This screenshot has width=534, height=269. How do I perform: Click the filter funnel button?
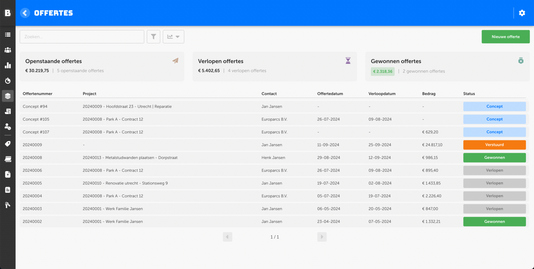pos(154,37)
